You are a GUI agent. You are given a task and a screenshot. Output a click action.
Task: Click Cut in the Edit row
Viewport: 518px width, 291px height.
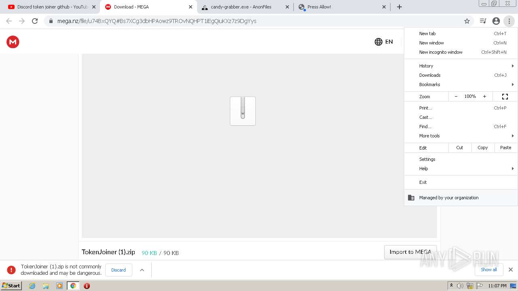[460, 148]
